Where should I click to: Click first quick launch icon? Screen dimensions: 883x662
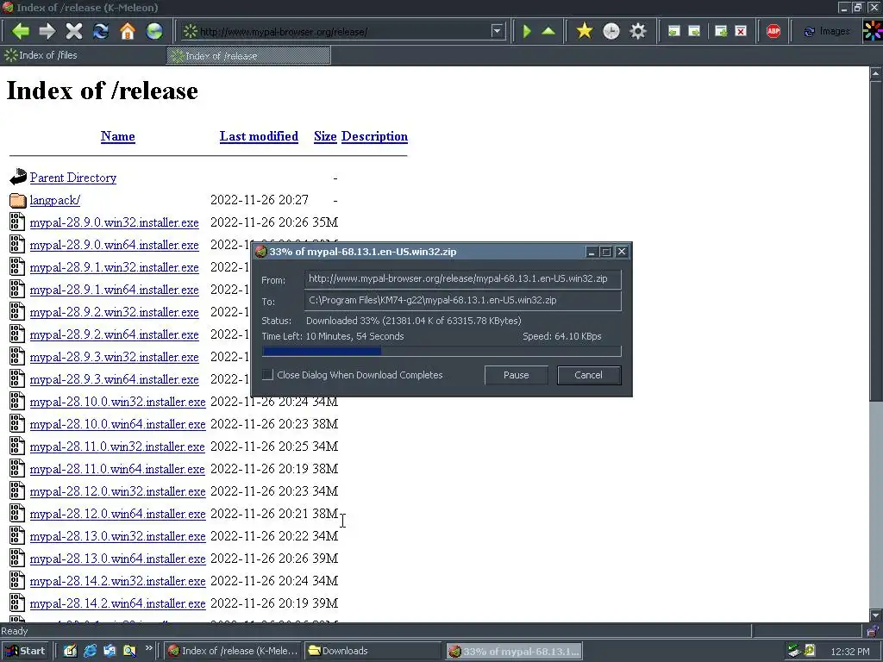click(70, 651)
